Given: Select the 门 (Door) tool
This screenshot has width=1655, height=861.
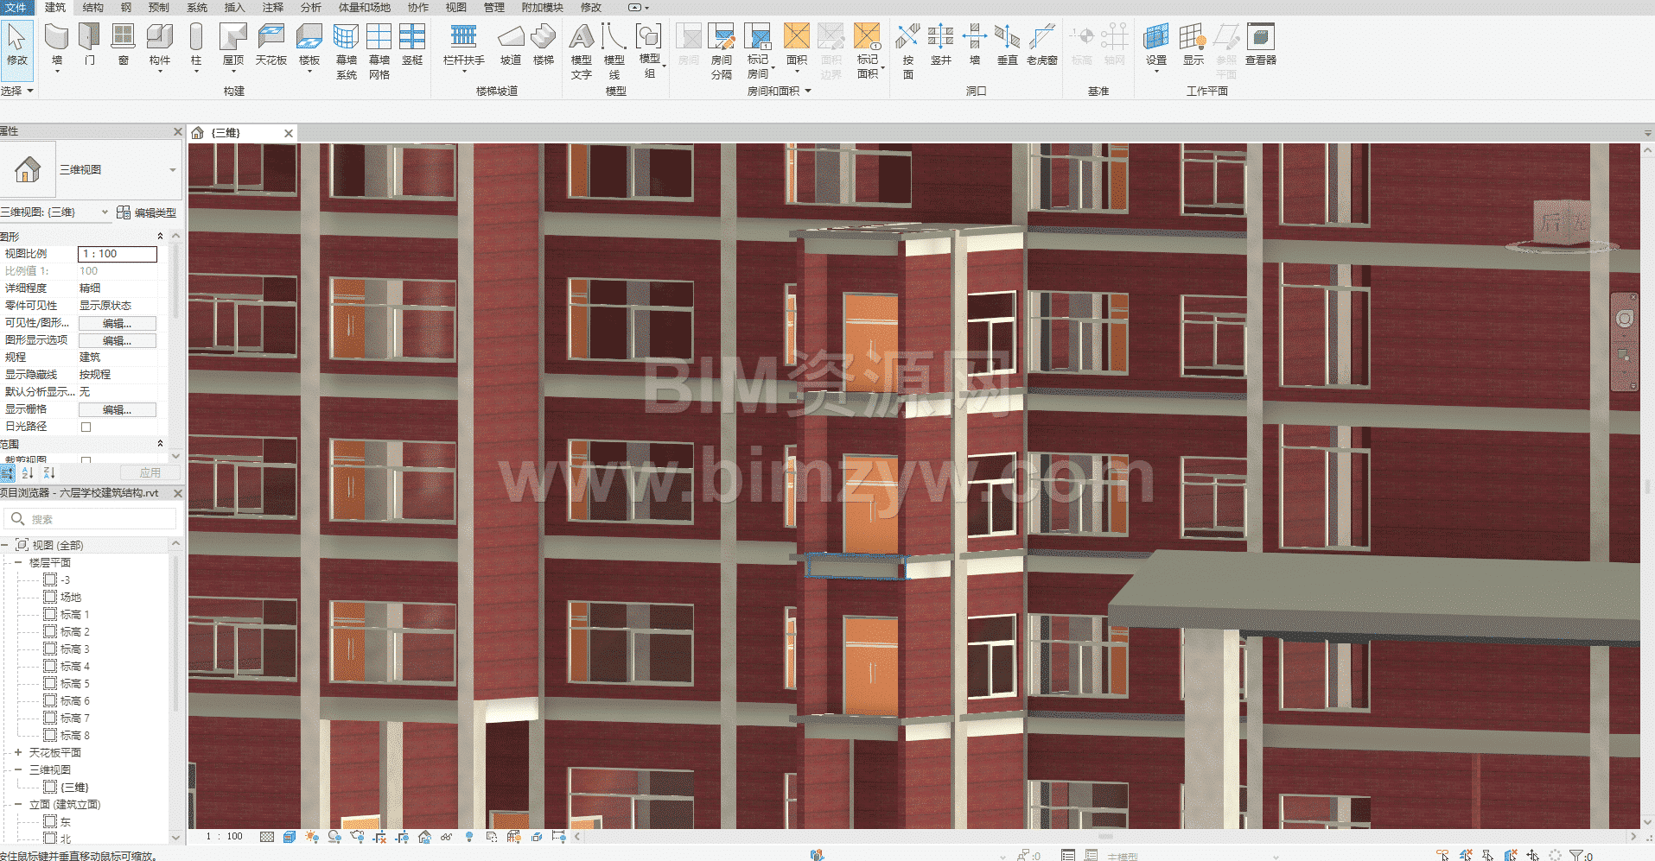Looking at the screenshot, I should coord(90,44).
